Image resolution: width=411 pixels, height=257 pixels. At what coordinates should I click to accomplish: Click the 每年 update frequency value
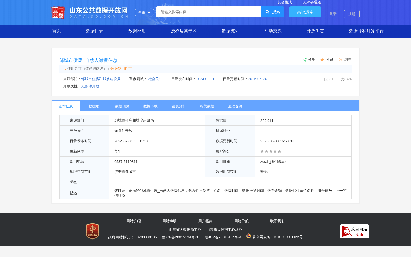[x=118, y=151]
